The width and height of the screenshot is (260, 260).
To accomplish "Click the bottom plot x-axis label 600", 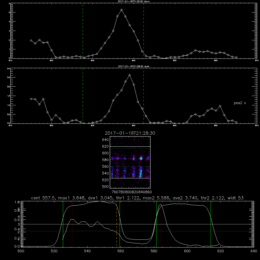I will click(x=187, y=251).
